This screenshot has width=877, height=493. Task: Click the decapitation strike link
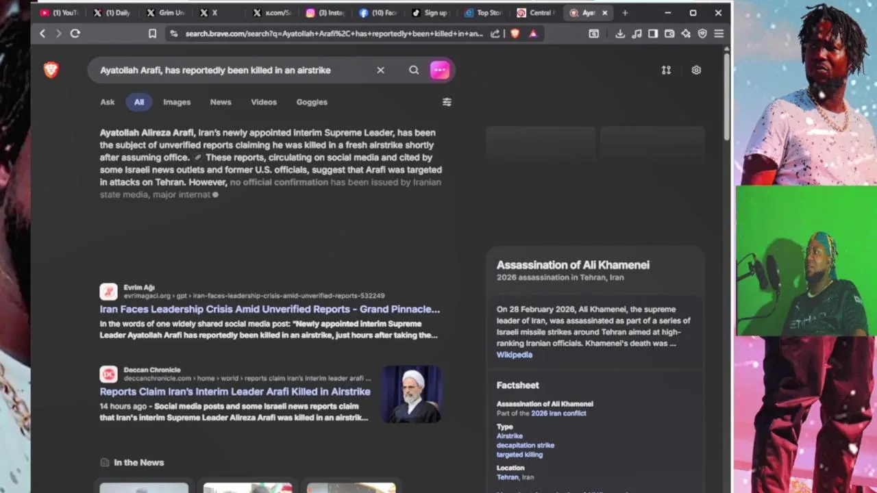pyautogui.click(x=526, y=445)
